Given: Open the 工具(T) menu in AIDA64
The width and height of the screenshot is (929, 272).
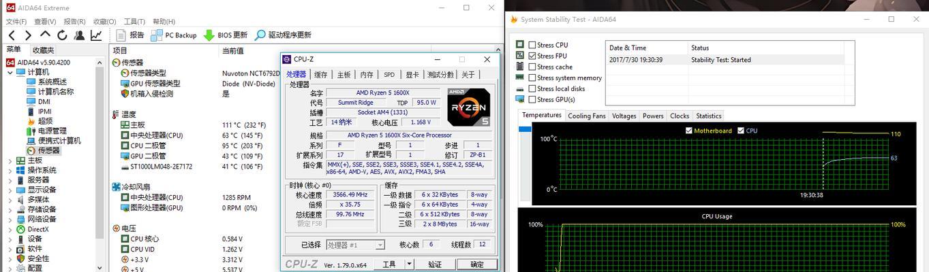Looking at the screenshot, I should pyautogui.click(x=135, y=22).
